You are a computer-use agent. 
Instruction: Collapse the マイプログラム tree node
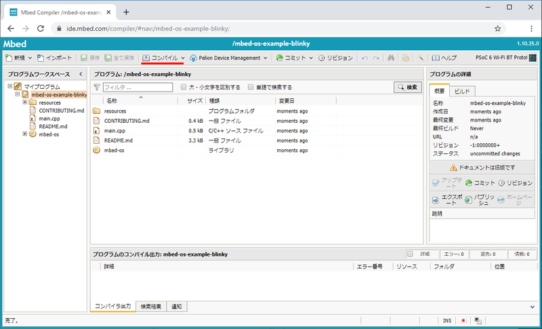coord(10,86)
